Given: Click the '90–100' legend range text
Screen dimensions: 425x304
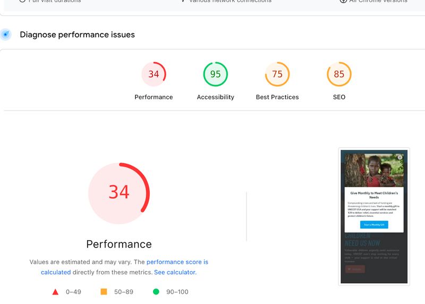Looking at the screenshot, I should [x=177, y=292].
